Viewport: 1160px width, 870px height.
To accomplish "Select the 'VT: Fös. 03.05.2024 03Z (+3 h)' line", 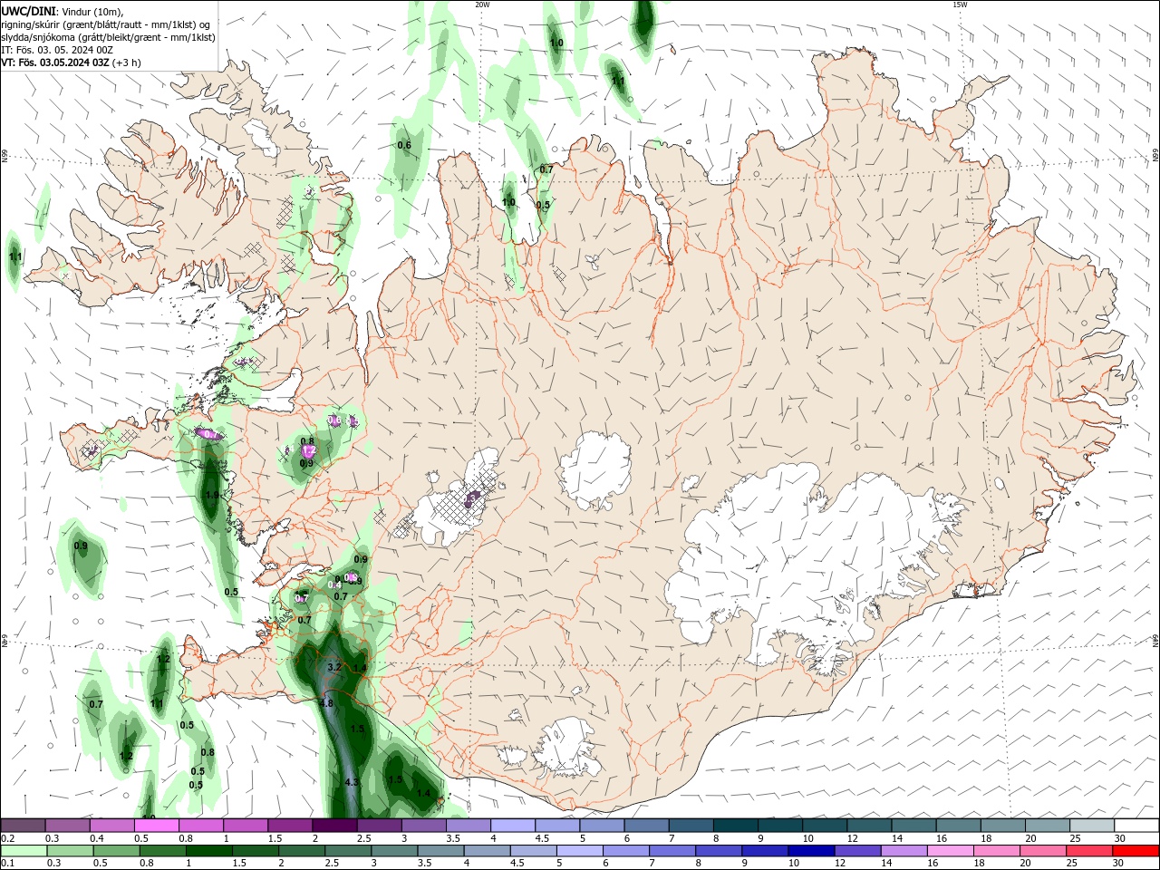I will pos(71,63).
